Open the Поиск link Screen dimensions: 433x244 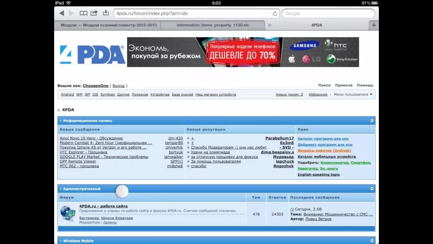tap(324, 85)
